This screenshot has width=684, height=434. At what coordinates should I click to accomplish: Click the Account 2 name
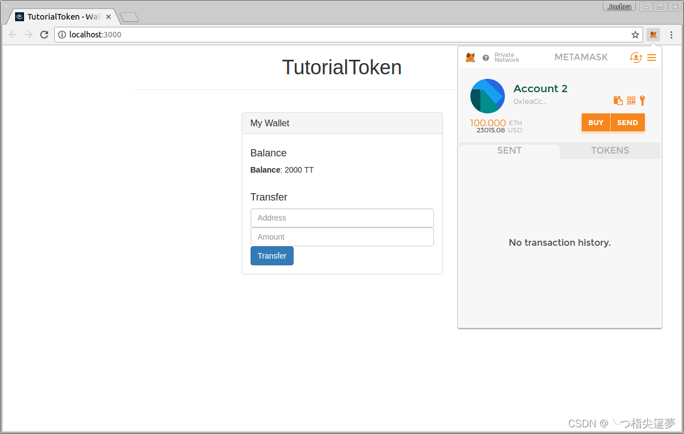click(540, 88)
